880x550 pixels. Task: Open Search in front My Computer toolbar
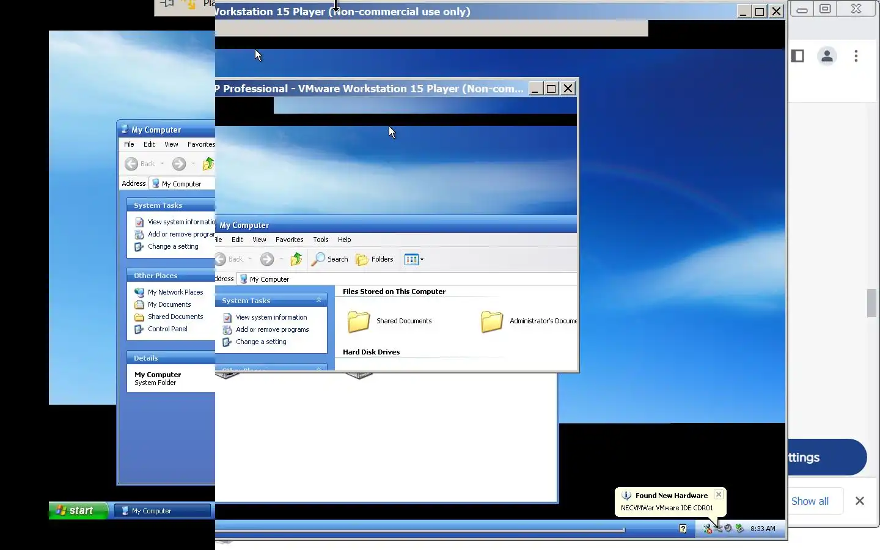pyautogui.click(x=330, y=259)
